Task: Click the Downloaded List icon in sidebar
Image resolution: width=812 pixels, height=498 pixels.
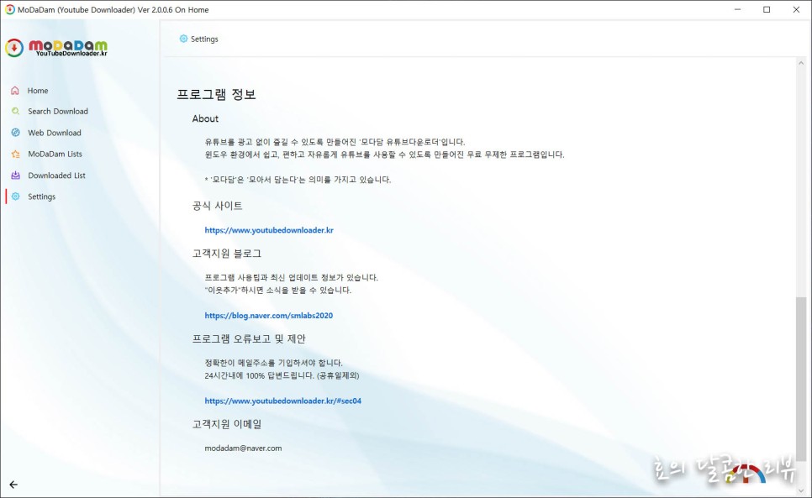Action: point(15,175)
